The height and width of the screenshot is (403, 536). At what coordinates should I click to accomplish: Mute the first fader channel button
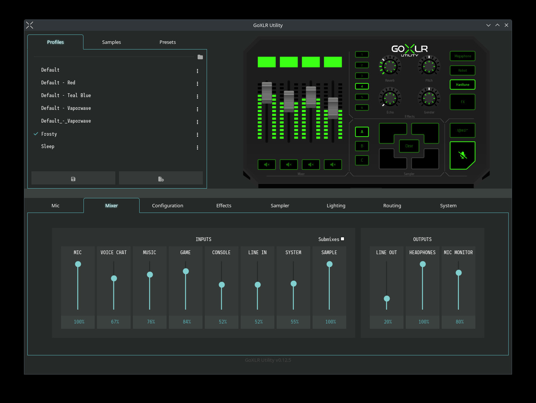(267, 165)
